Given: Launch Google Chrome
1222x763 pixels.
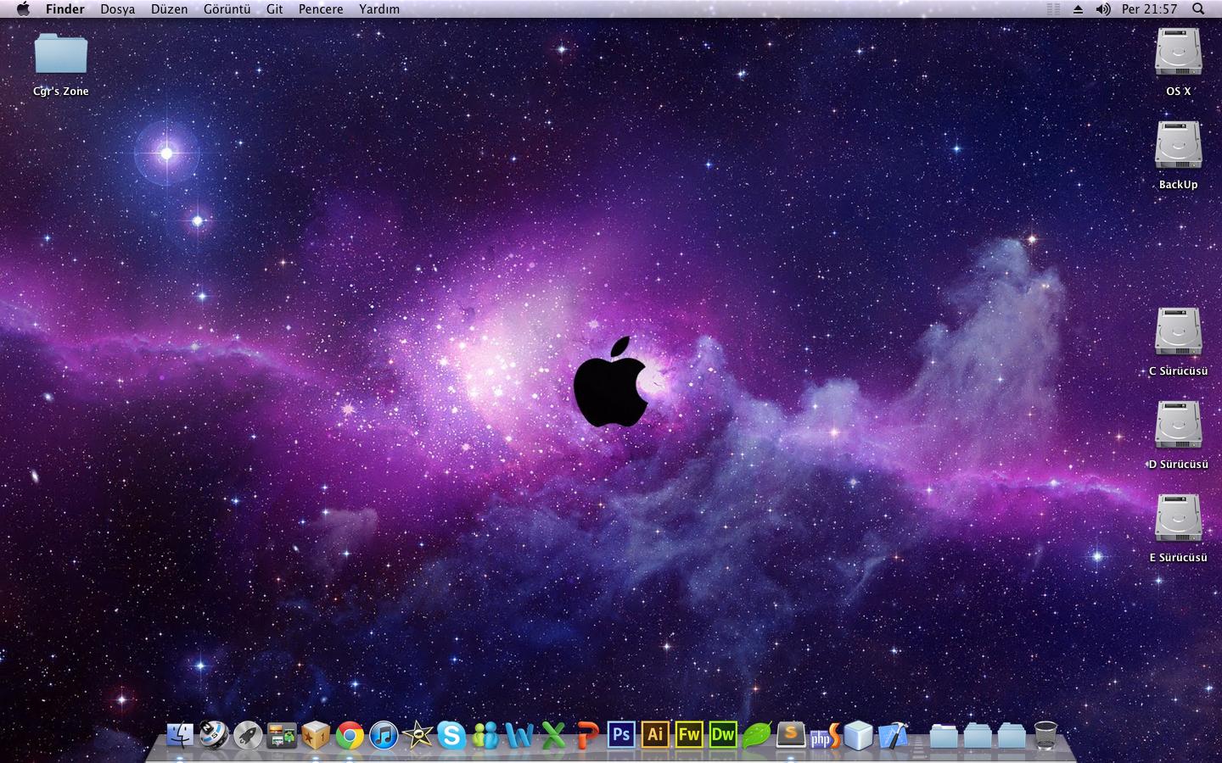Looking at the screenshot, I should pyautogui.click(x=350, y=735).
